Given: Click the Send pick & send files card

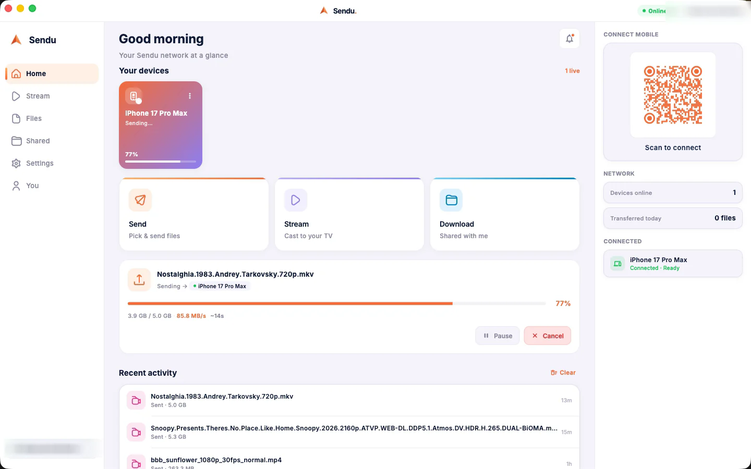Looking at the screenshot, I should [x=194, y=214].
